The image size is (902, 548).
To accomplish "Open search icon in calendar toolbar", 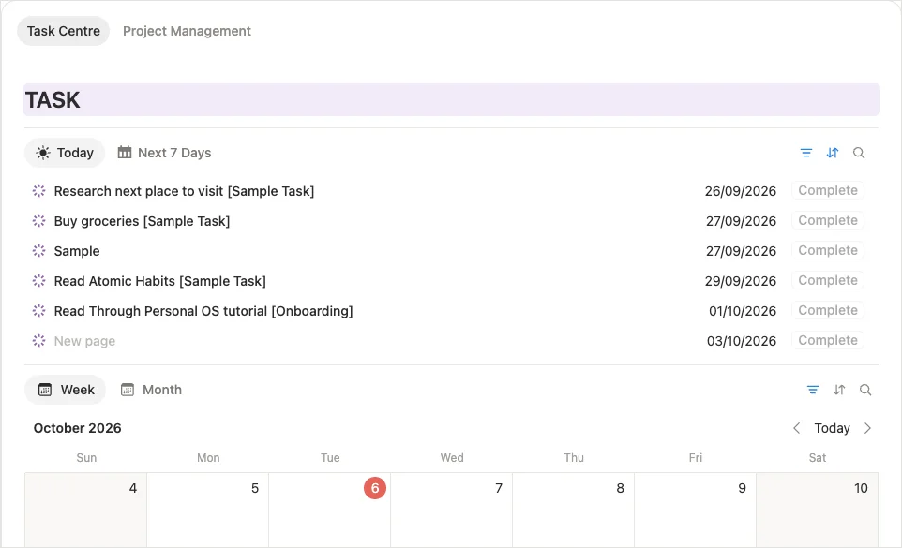I will (x=865, y=390).
